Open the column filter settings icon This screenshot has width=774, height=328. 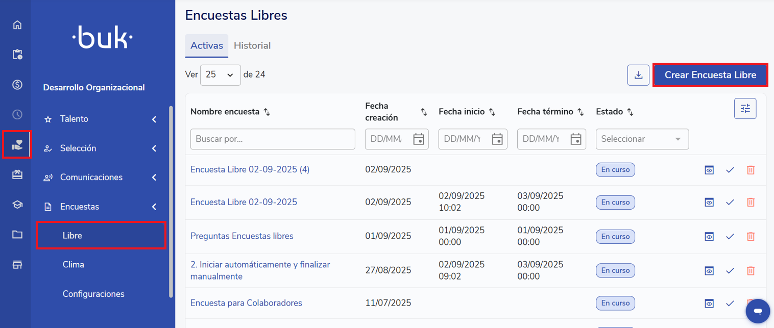(745, 109)
